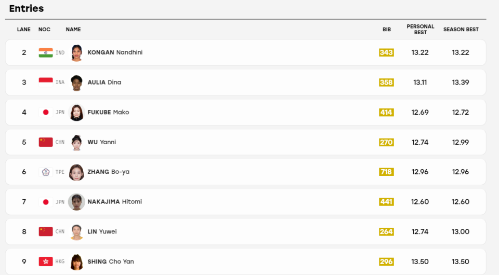
Task: Open WU Yanni's profile photo
Action: tap(76, 142)
